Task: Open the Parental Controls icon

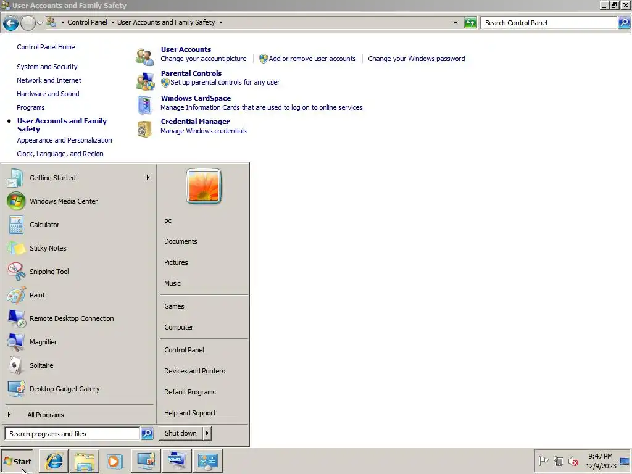Action: (144, 81)
